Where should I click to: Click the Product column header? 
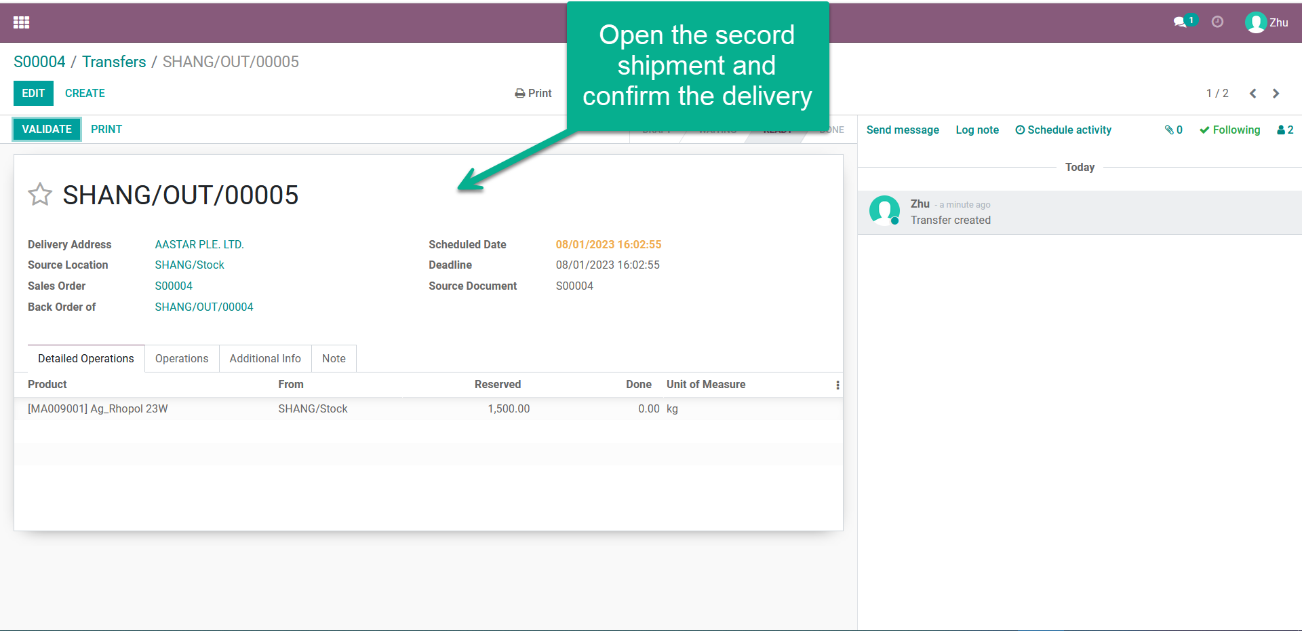47,384
